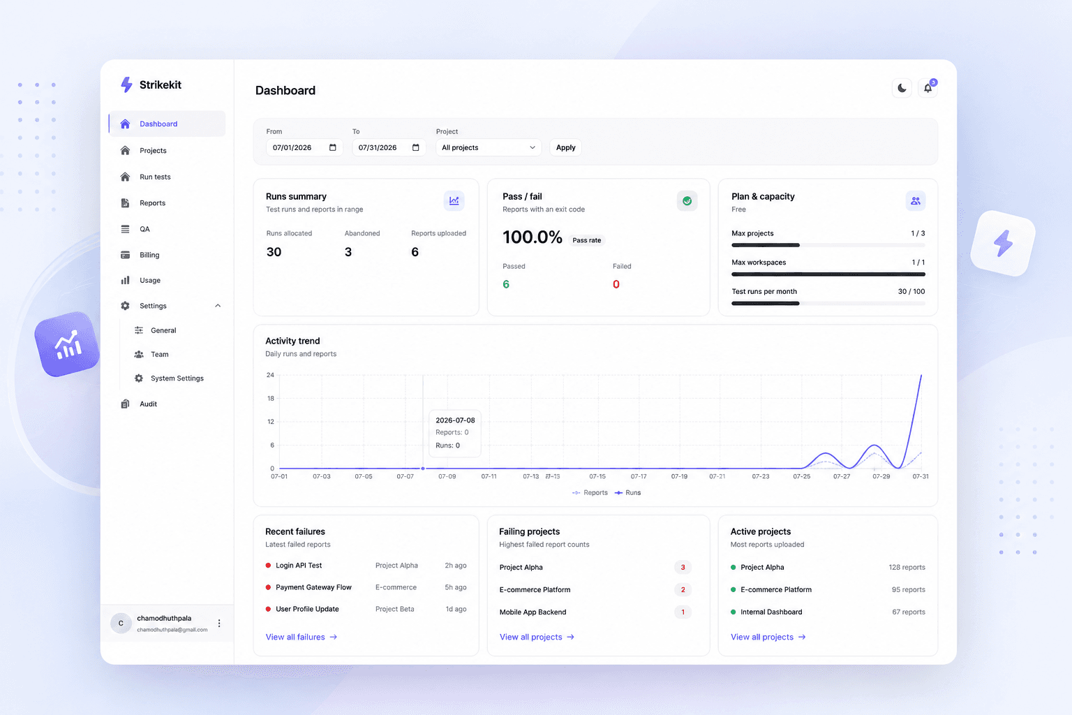Click the QA list icon
Screen dimensions: 1072x715
point(125,229)
